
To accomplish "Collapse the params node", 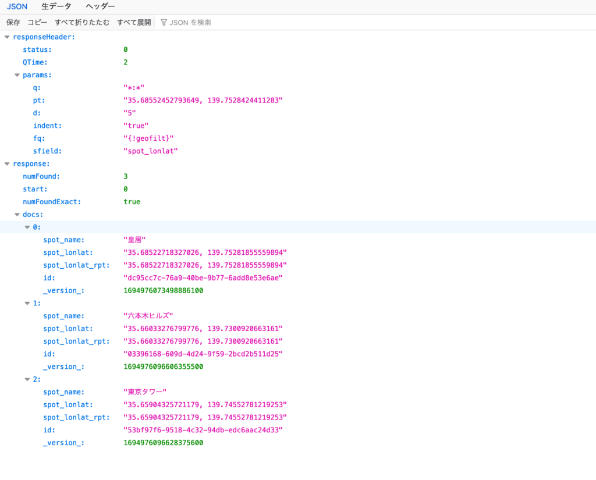I will [x=17, y=75].
